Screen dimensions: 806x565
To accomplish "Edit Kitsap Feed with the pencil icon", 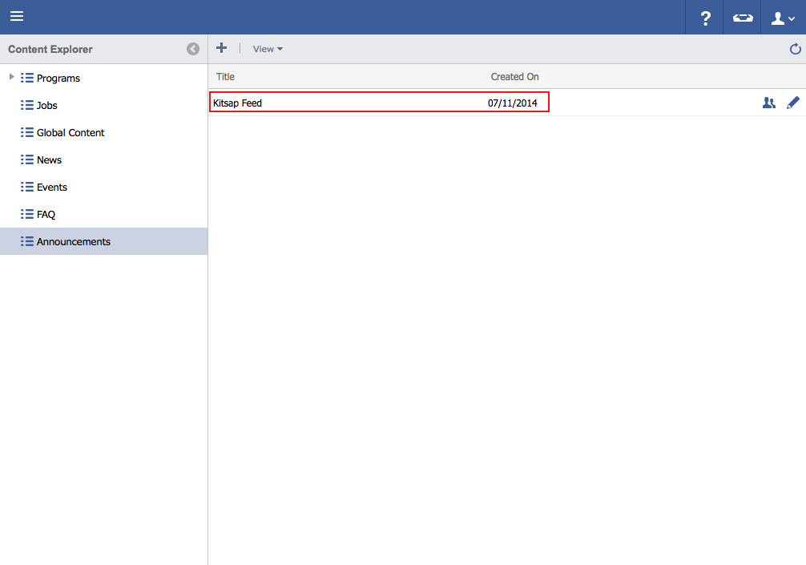I will click(793, 103).
